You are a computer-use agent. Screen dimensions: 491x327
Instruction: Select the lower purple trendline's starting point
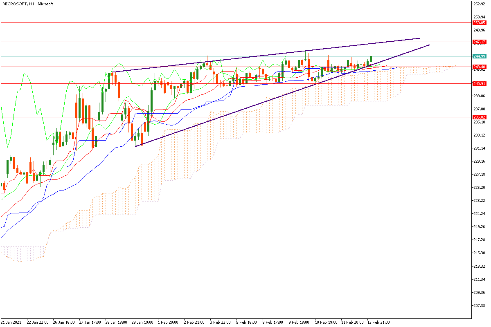tap(135, 146)
